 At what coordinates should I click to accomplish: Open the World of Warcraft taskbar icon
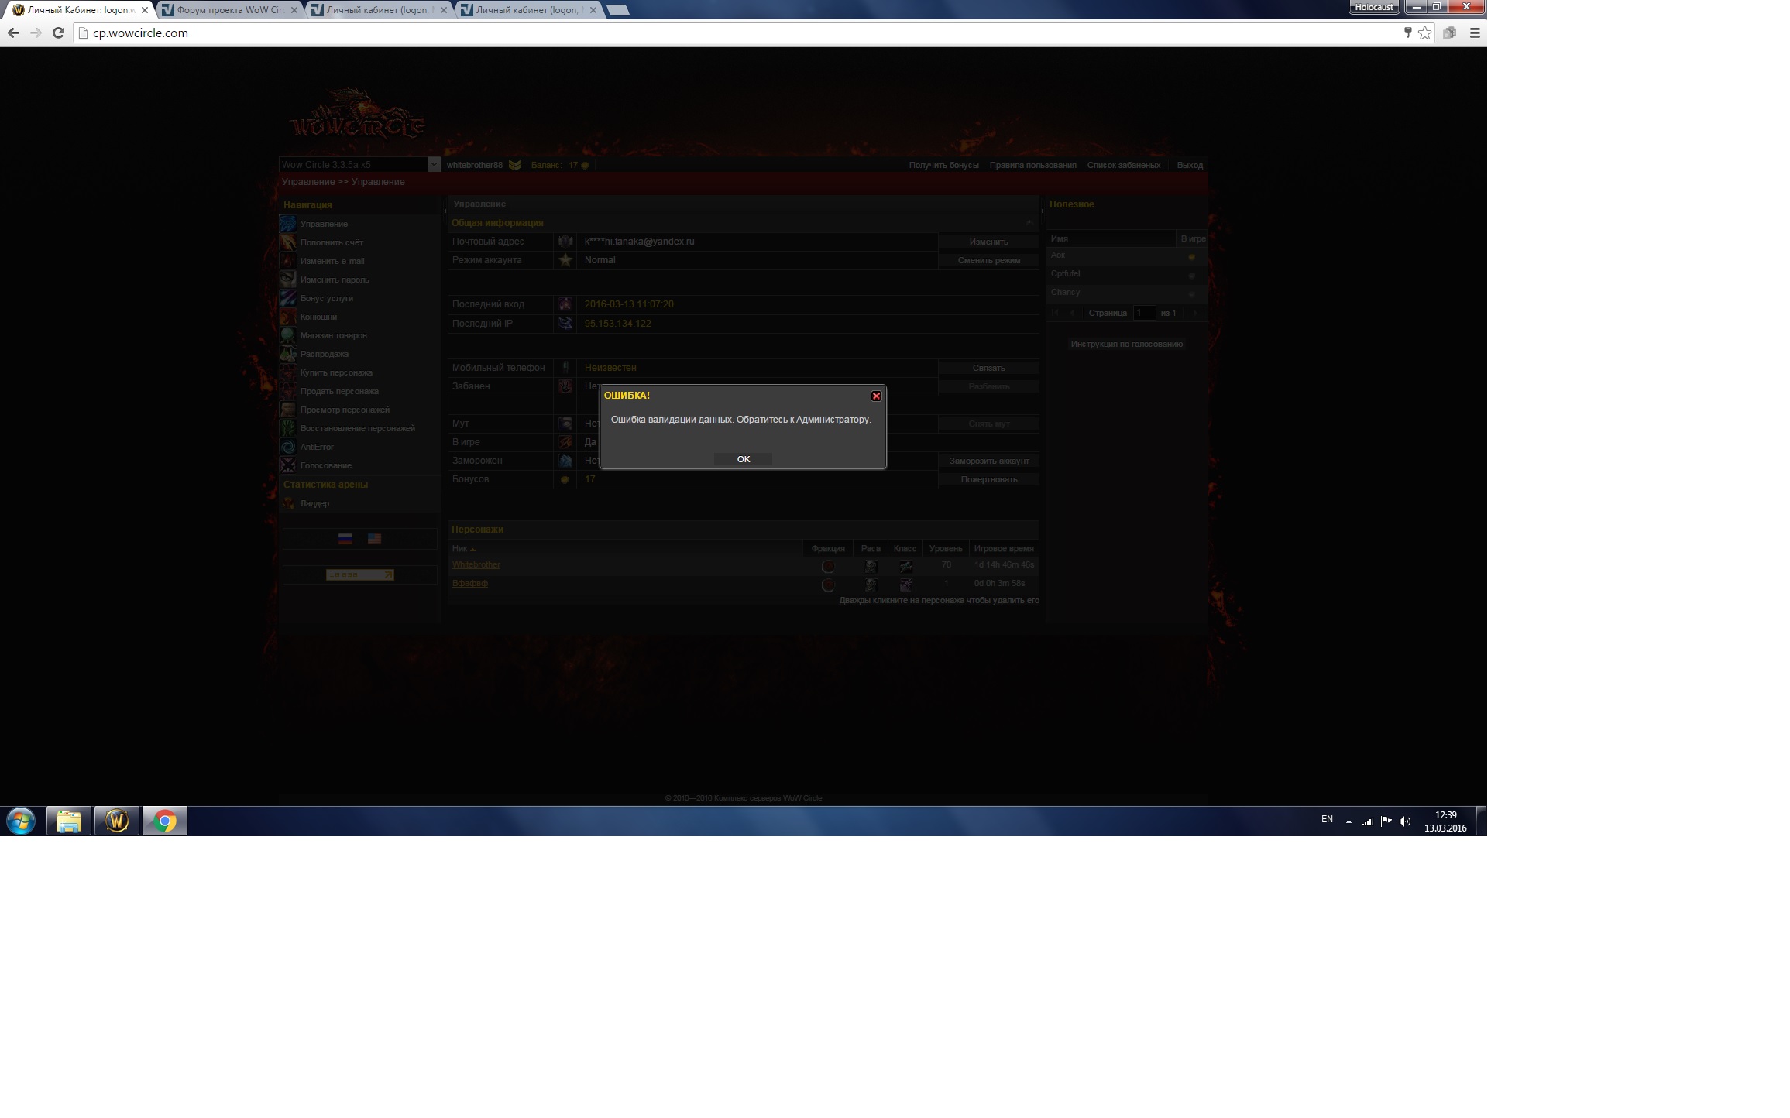click(x=117, y=821)
